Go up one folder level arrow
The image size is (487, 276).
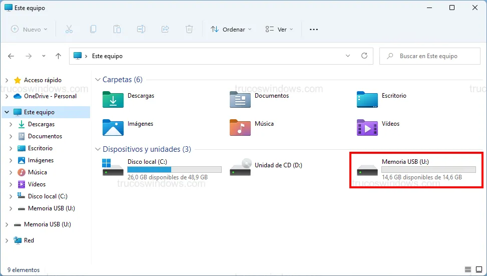pyautogui.click(x=58, y=56)
